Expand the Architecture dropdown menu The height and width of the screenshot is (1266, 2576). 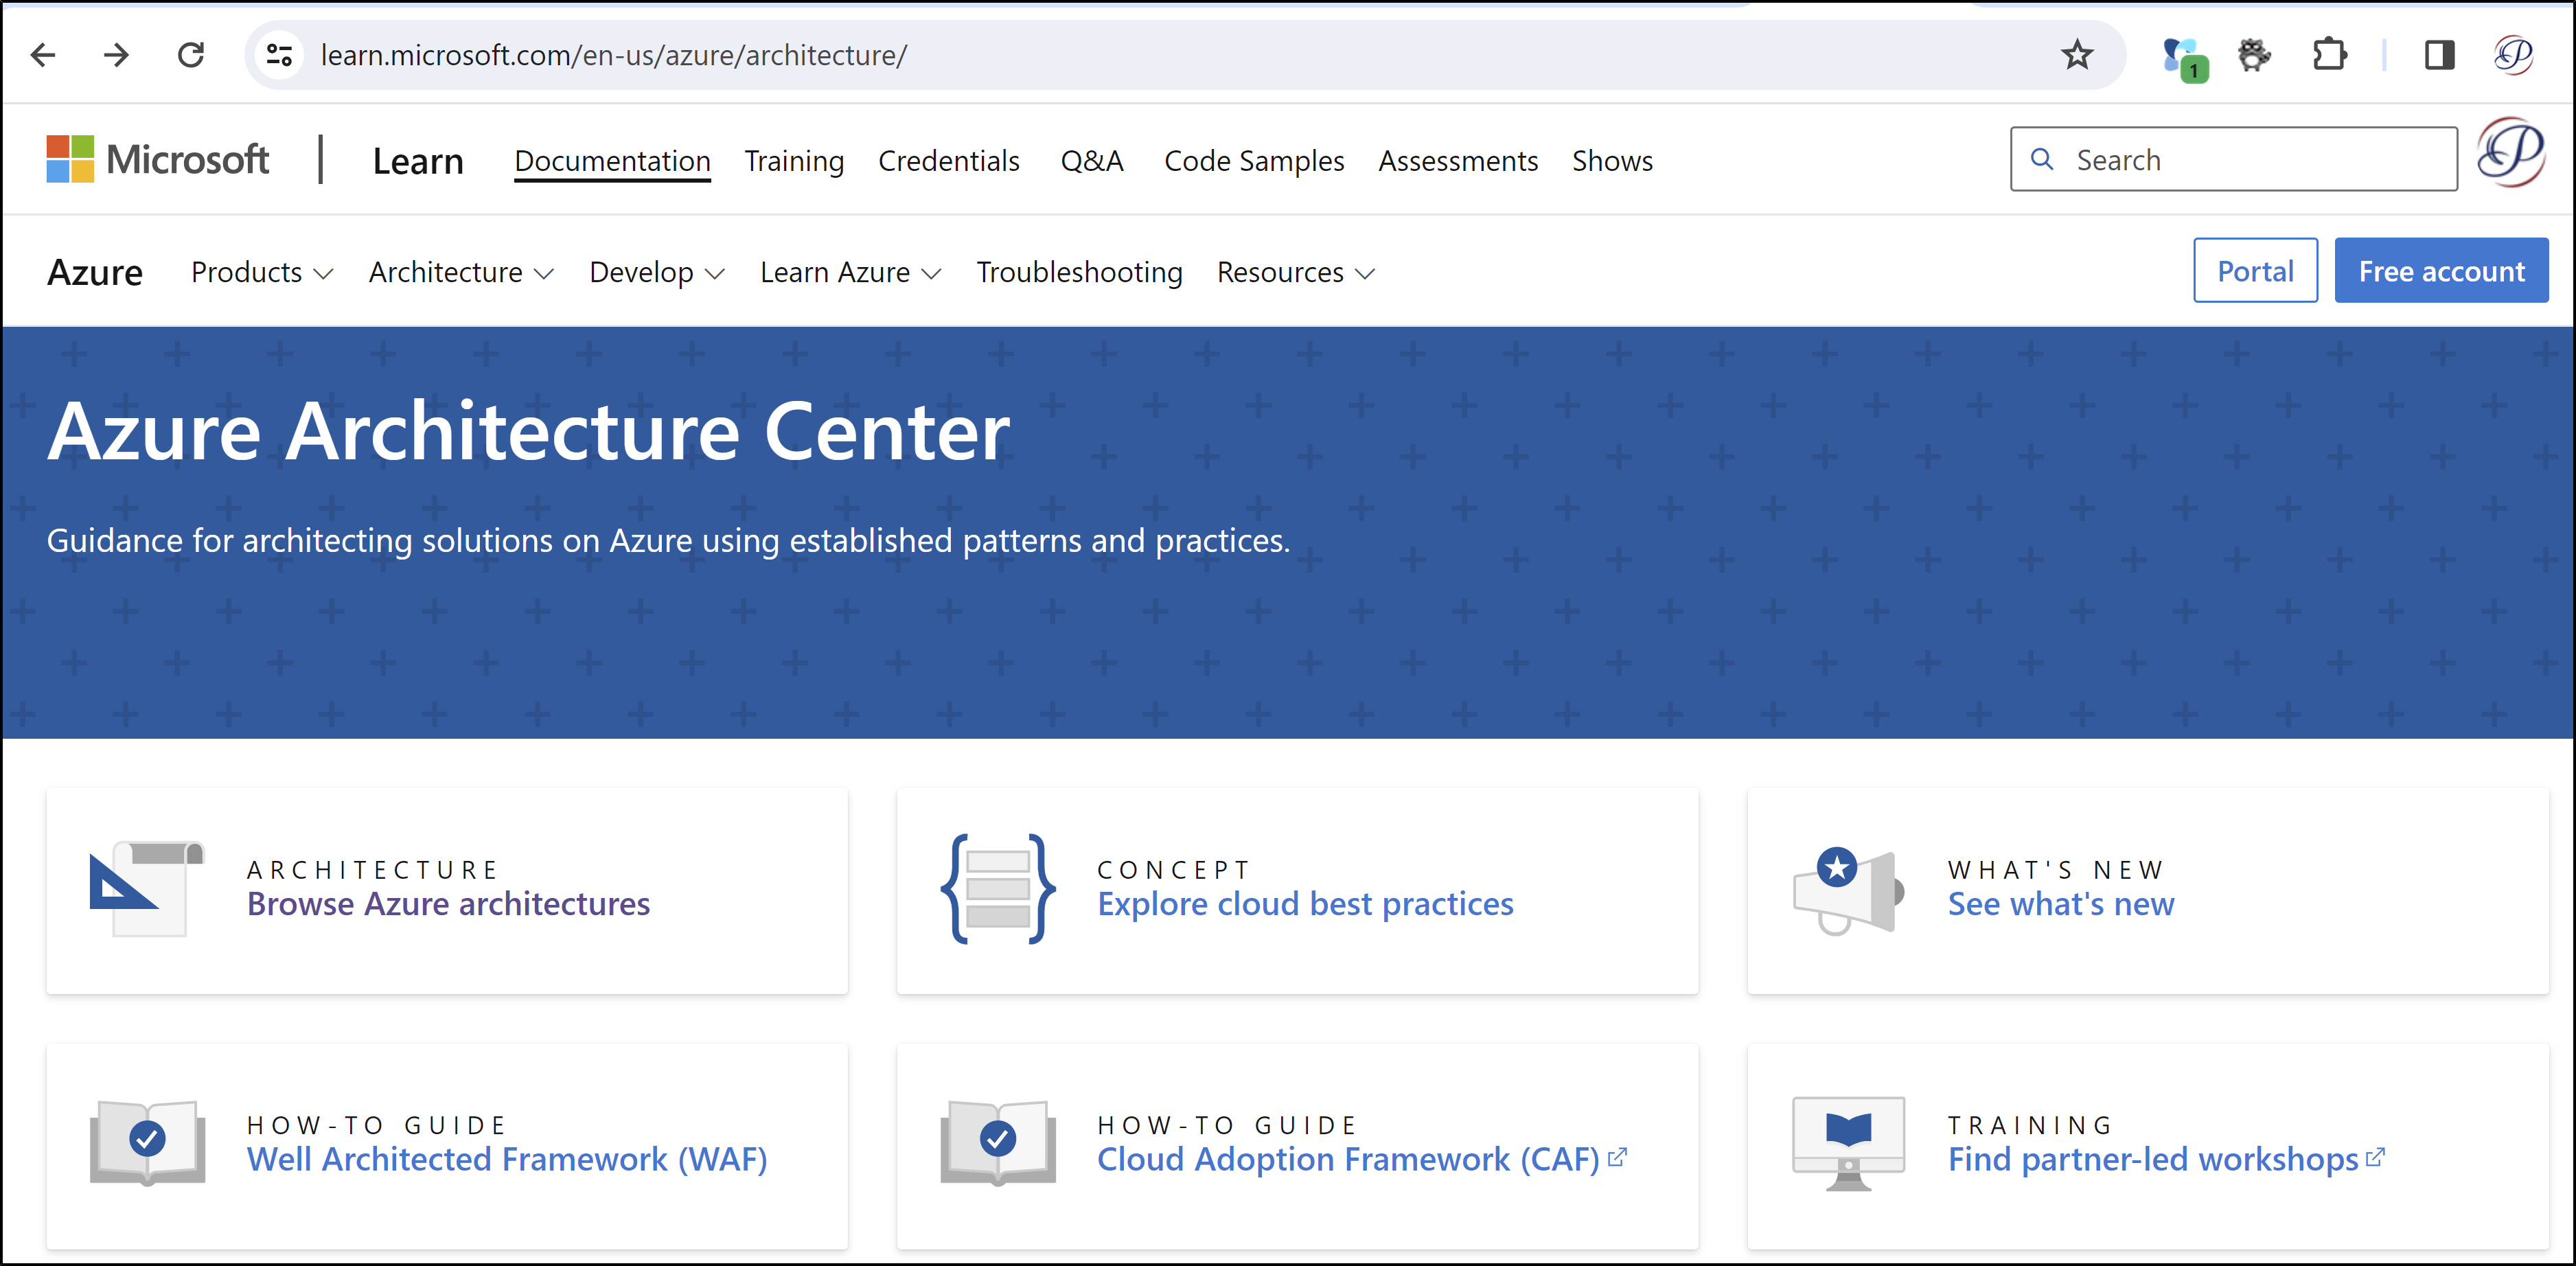[461, 272]
